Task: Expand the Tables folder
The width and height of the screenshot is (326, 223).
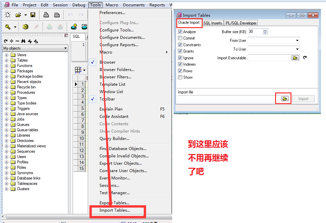Action: (7, 61)
